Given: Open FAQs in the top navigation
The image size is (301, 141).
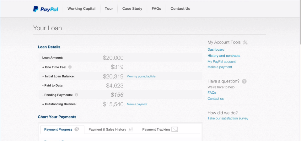Looking at the screenshot, I should coord(156,9).
